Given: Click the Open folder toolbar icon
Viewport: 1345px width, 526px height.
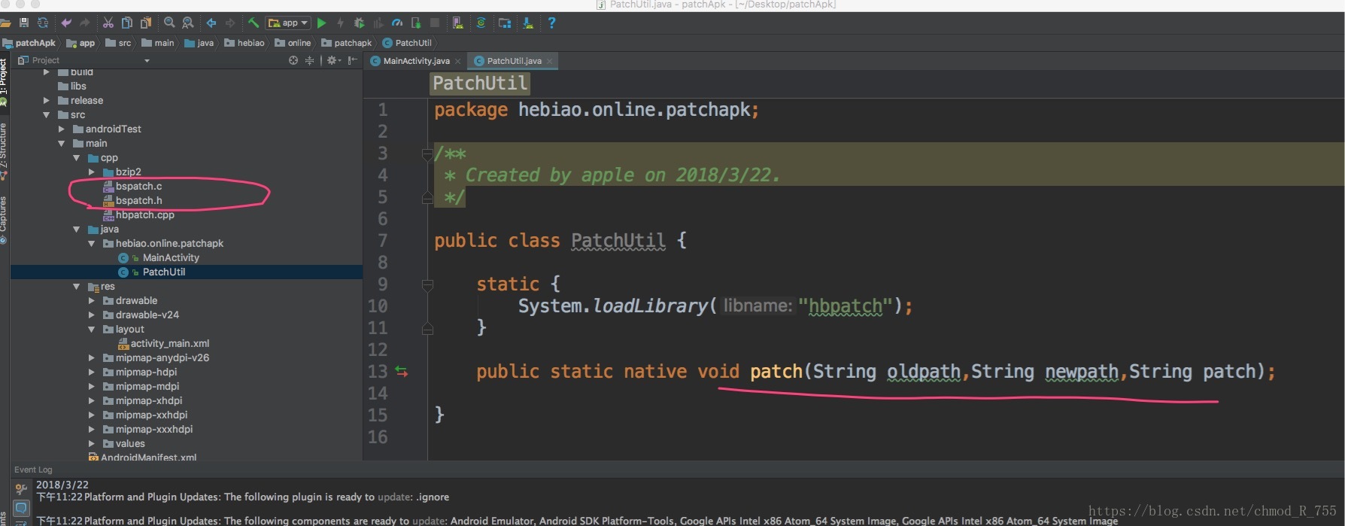Looking at the screenshot, I should 5,23.
